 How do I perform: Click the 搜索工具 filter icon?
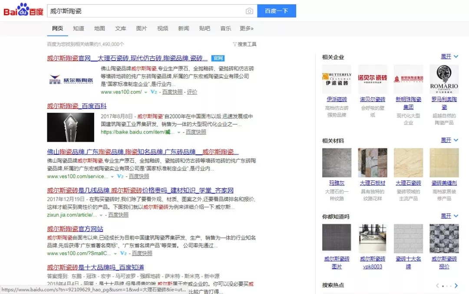tap(235, 44)
